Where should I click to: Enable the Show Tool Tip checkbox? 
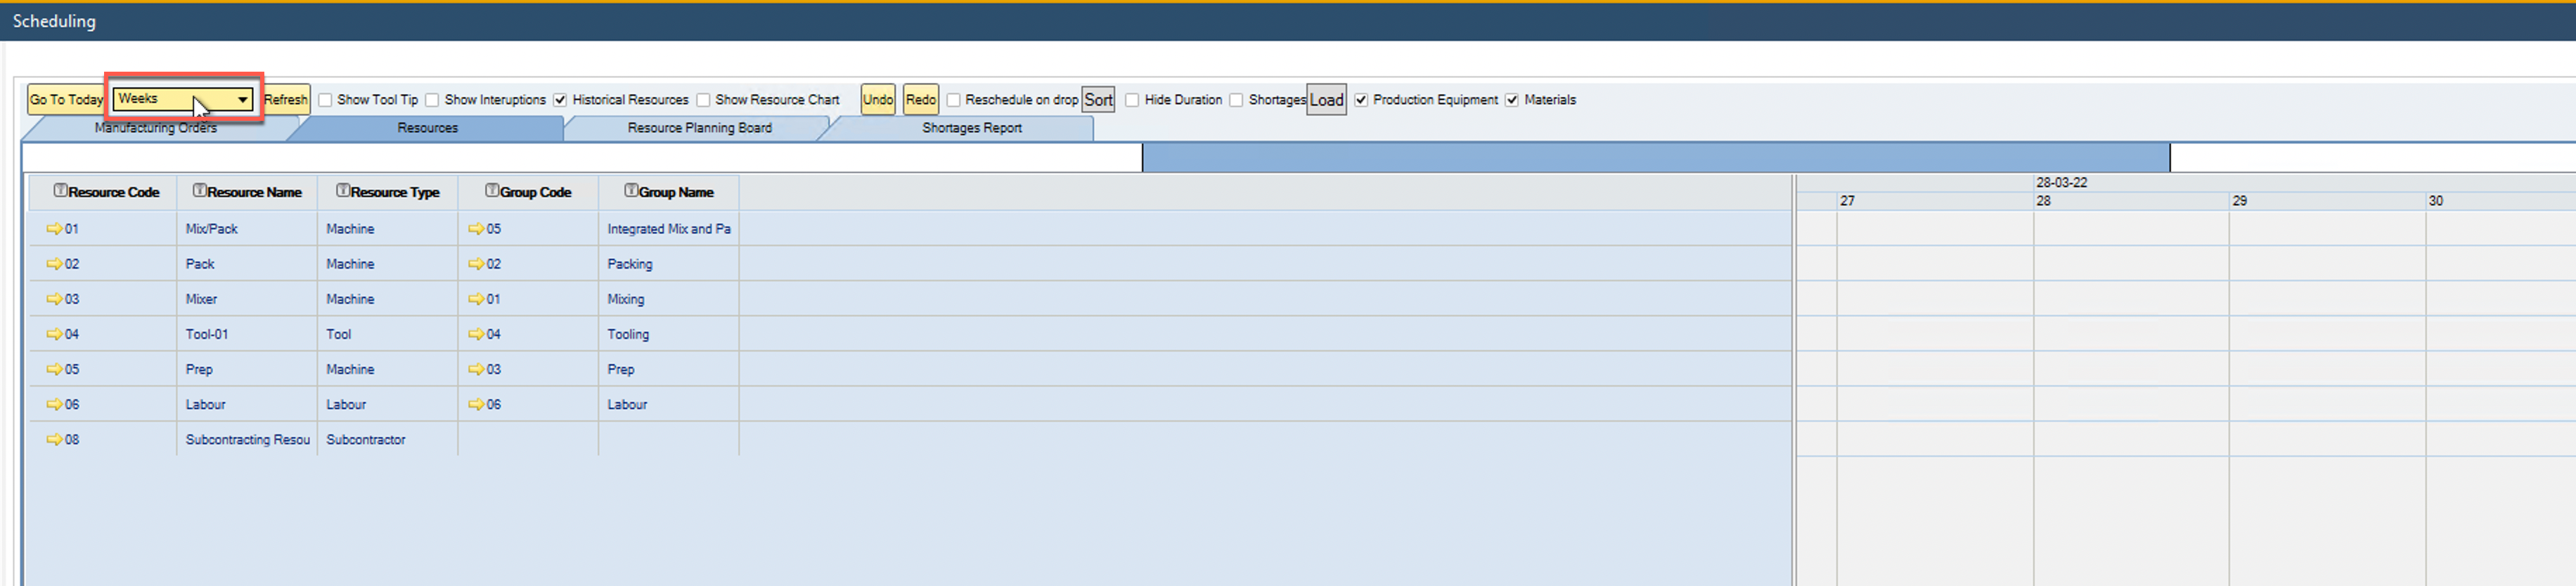click(x=326, y=100)
